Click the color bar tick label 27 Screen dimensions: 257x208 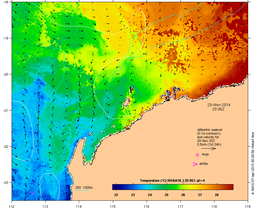200,195
